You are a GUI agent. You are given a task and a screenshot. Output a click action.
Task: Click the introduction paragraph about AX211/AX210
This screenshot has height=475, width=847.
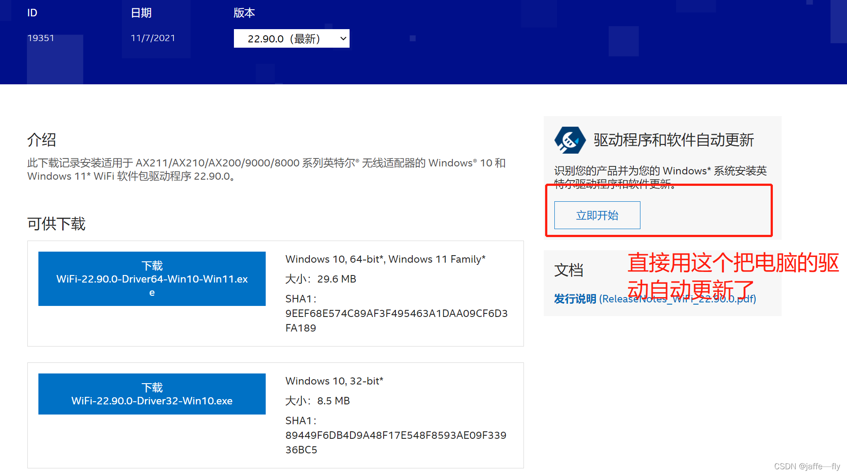pos(267,170)
